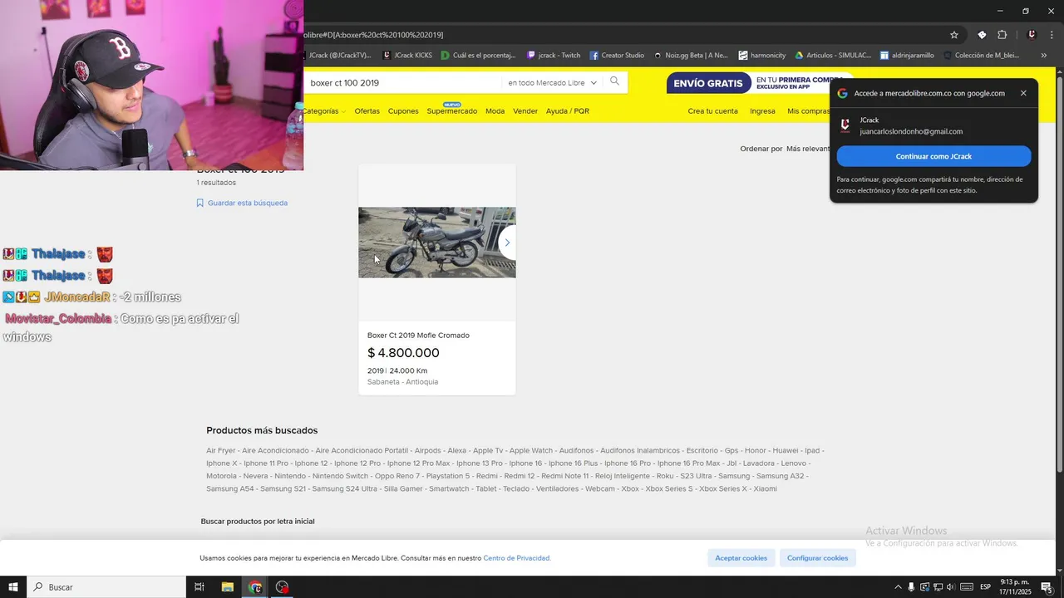Open the 'Boxer Ct 2019 Mofle Cromado' listing
This screenshot has height=598, width=1064.
tap(418, 336)
